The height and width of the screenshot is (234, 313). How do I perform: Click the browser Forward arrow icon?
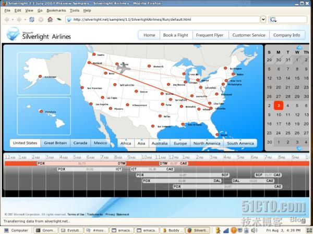[19, 20]
